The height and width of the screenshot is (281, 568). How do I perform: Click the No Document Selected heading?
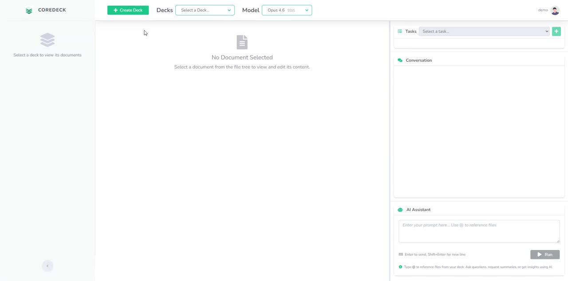click(x=242, y=57)
